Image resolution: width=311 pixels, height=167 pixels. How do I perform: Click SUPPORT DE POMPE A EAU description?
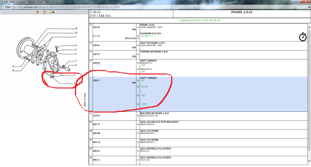point(154,52)
